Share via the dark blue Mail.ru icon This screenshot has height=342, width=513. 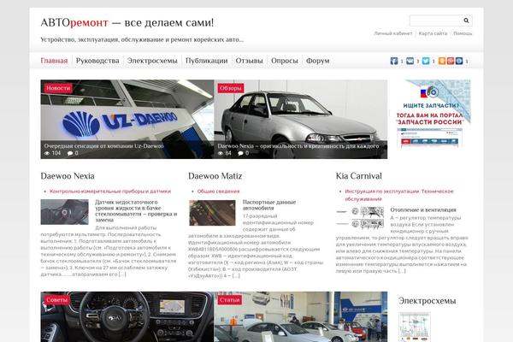(459, 61)
